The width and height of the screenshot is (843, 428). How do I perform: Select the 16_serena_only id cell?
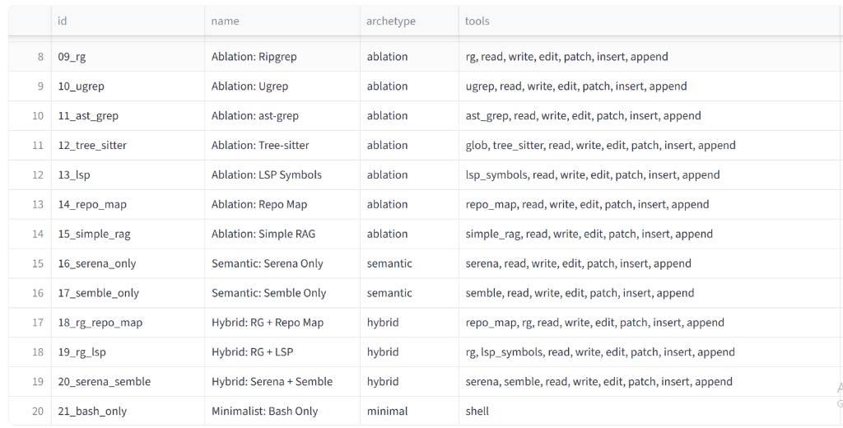tap(128, 263)
